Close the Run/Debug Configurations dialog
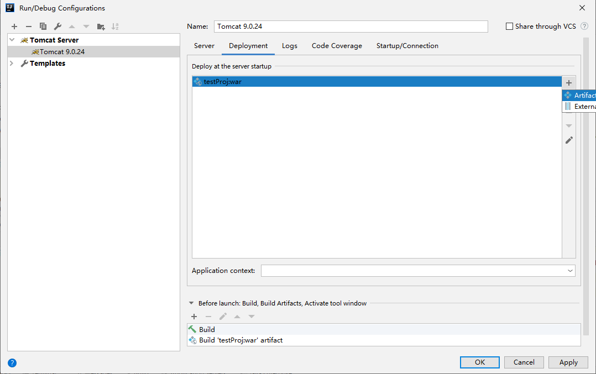The image size is (596, 374). [x=582, y=8]
